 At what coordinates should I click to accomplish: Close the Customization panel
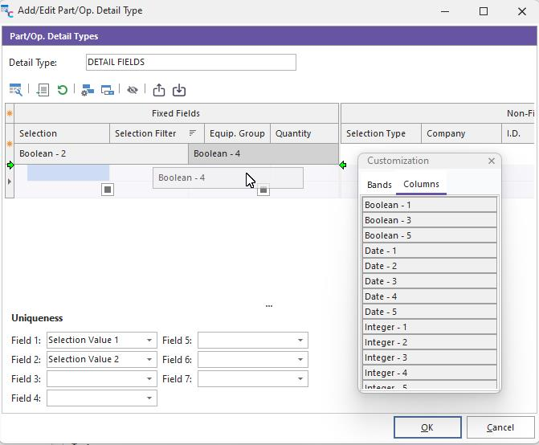click(492, 161)
